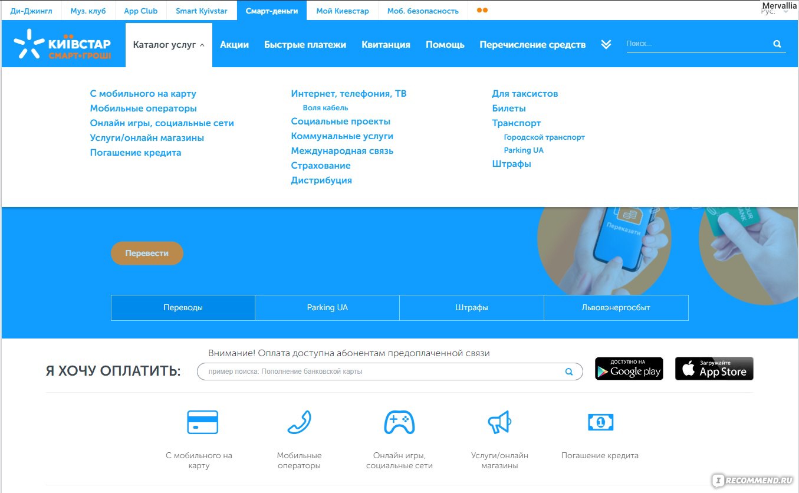The image size is (799, 493).
Task: Open the language selector Рус.
Action: (774, 11)
